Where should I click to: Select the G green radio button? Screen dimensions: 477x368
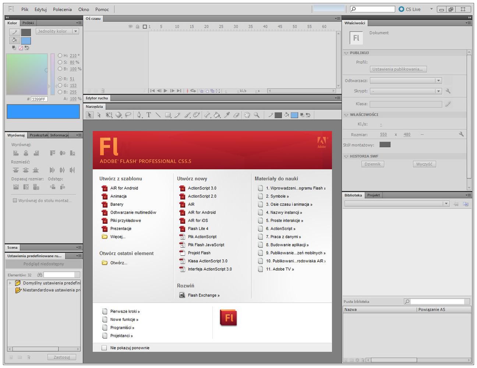[60, 85]
